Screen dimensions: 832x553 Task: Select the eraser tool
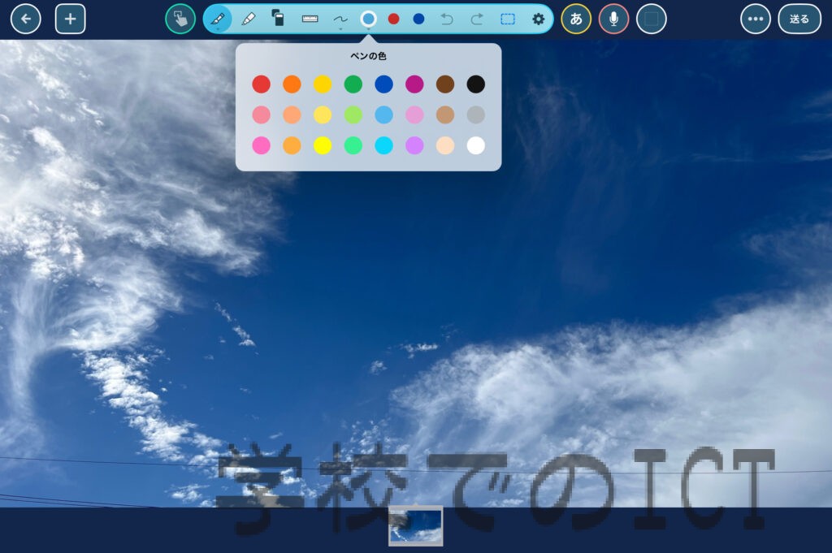click(278, 19)
